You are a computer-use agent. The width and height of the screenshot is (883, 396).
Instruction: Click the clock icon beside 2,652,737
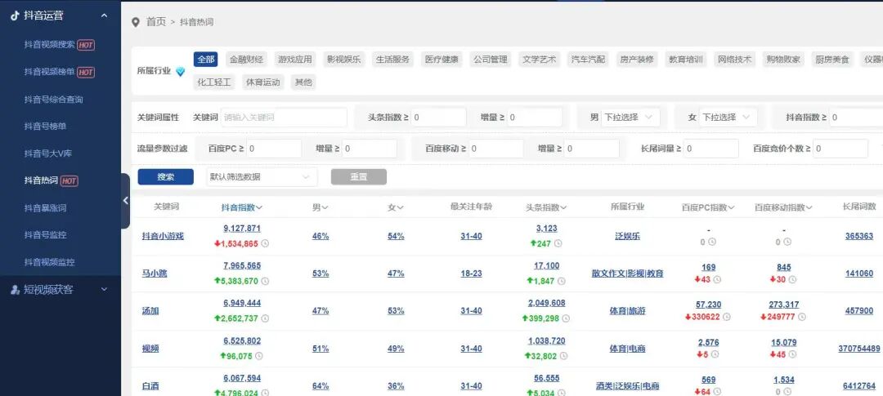click(265, 318)
